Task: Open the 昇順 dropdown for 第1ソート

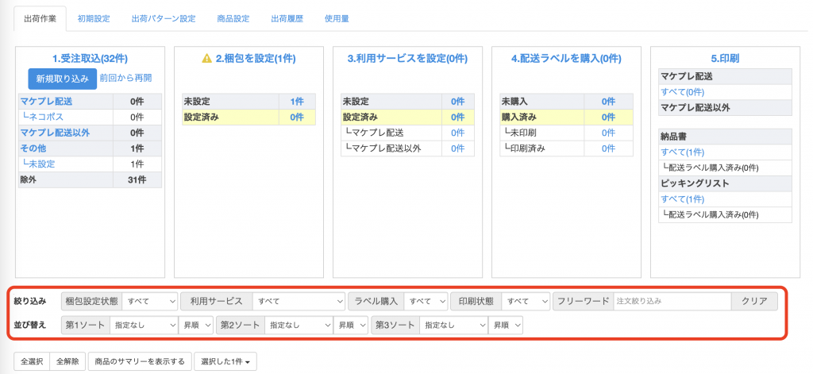Action: tap(196, 326)
